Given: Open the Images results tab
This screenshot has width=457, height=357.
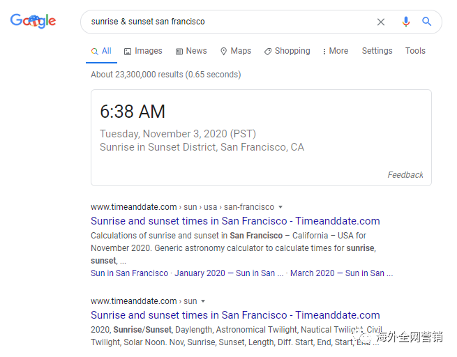Looking at the screenshot, I should (143, 51).
